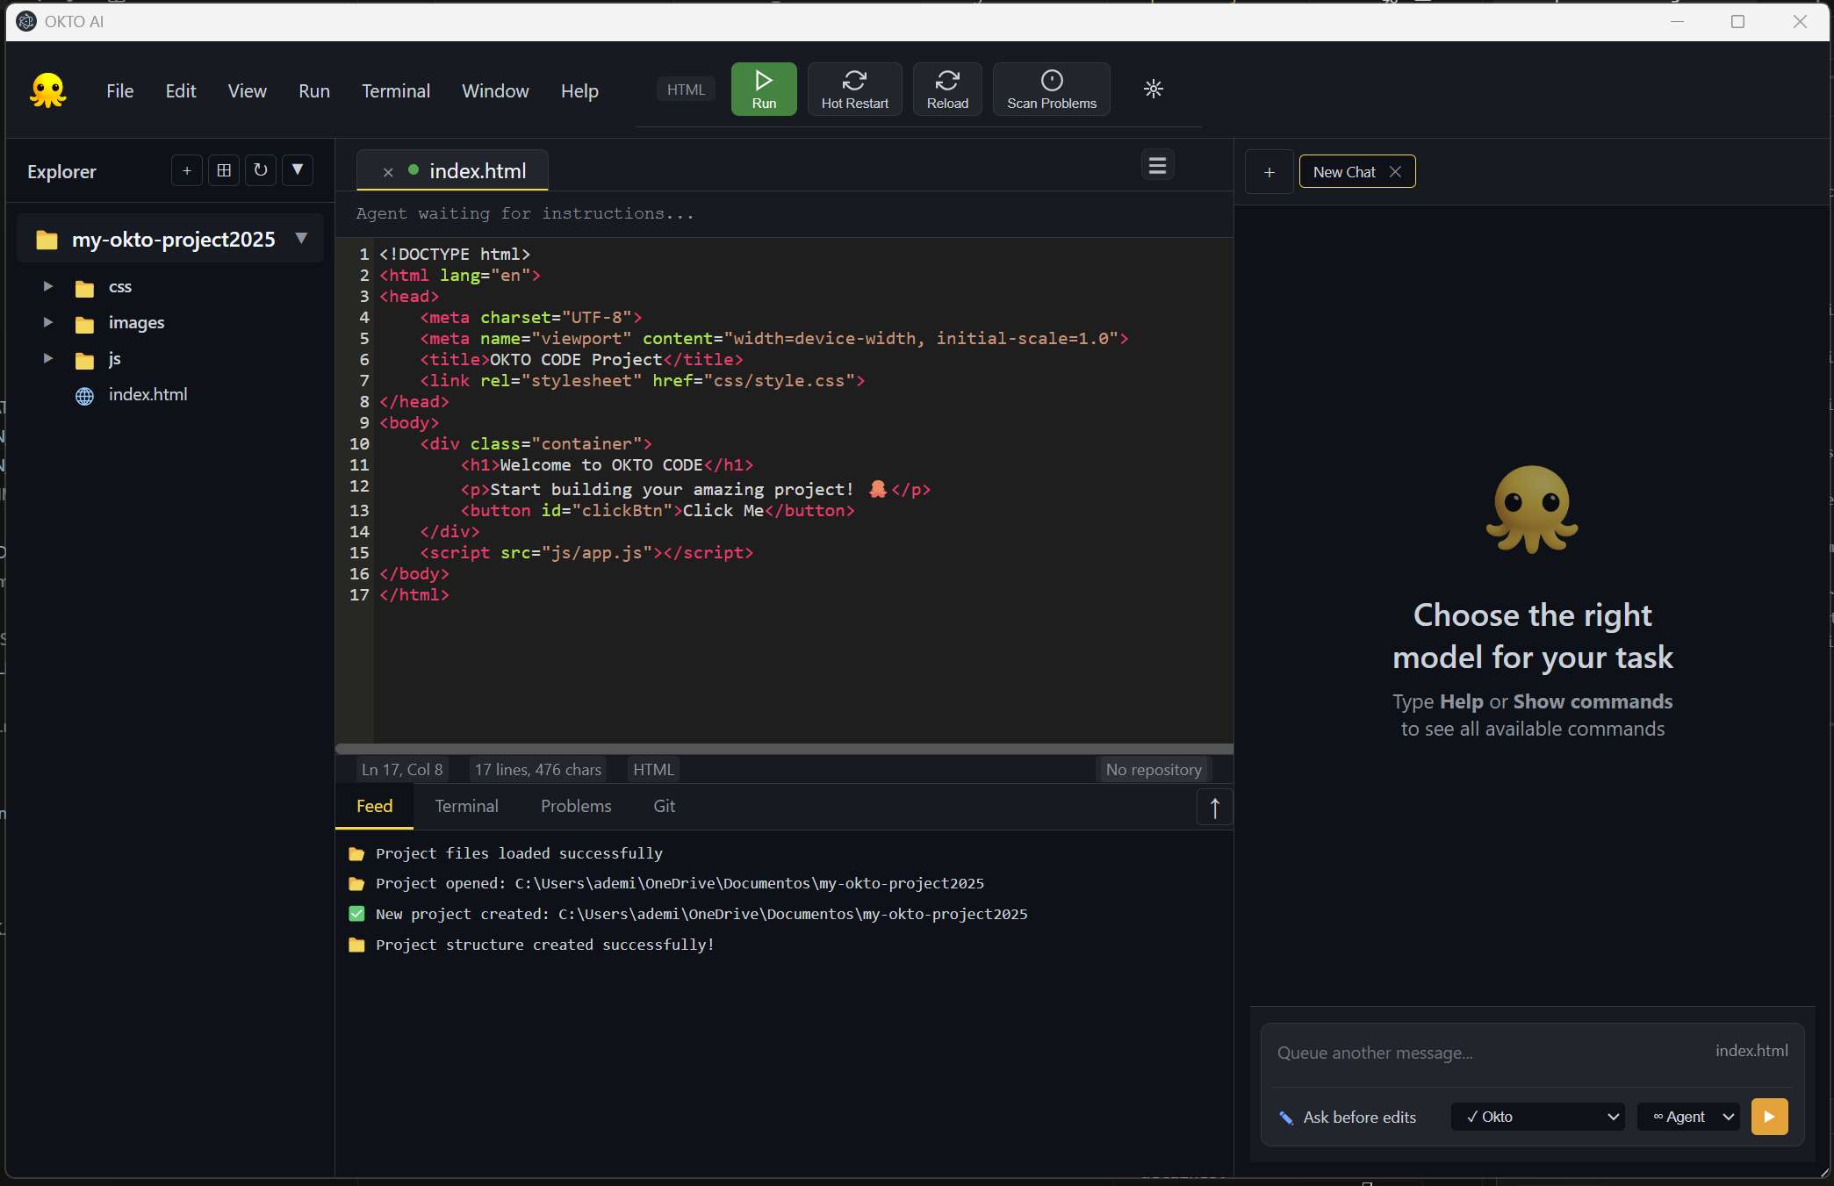The height and width of the screenshot is (1186, 1834).
Task: Open the Agent mode dropdown
Action: [1687, 1117]
